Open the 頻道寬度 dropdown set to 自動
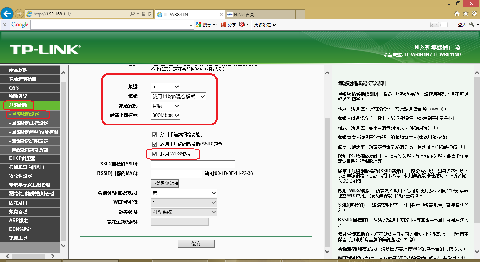 pos(165,106)
